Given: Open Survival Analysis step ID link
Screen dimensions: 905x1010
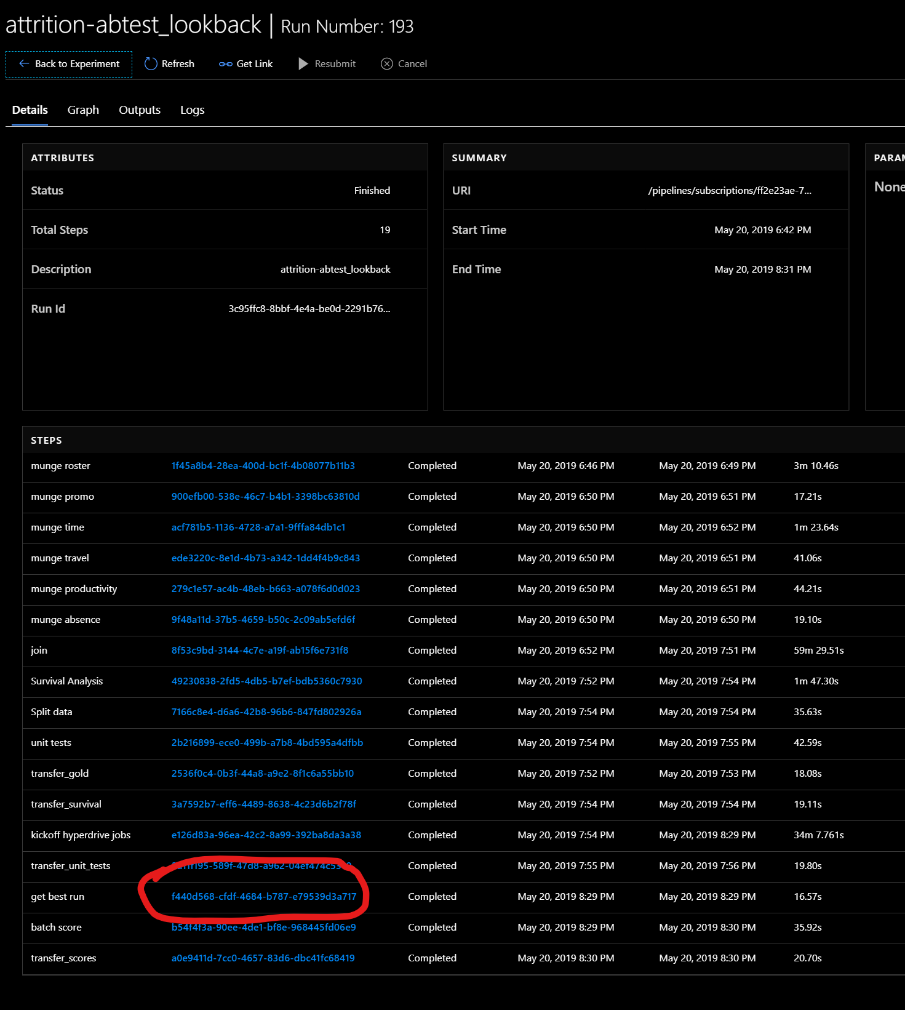Looking at the screenshot, I should (x=267, y=681).
